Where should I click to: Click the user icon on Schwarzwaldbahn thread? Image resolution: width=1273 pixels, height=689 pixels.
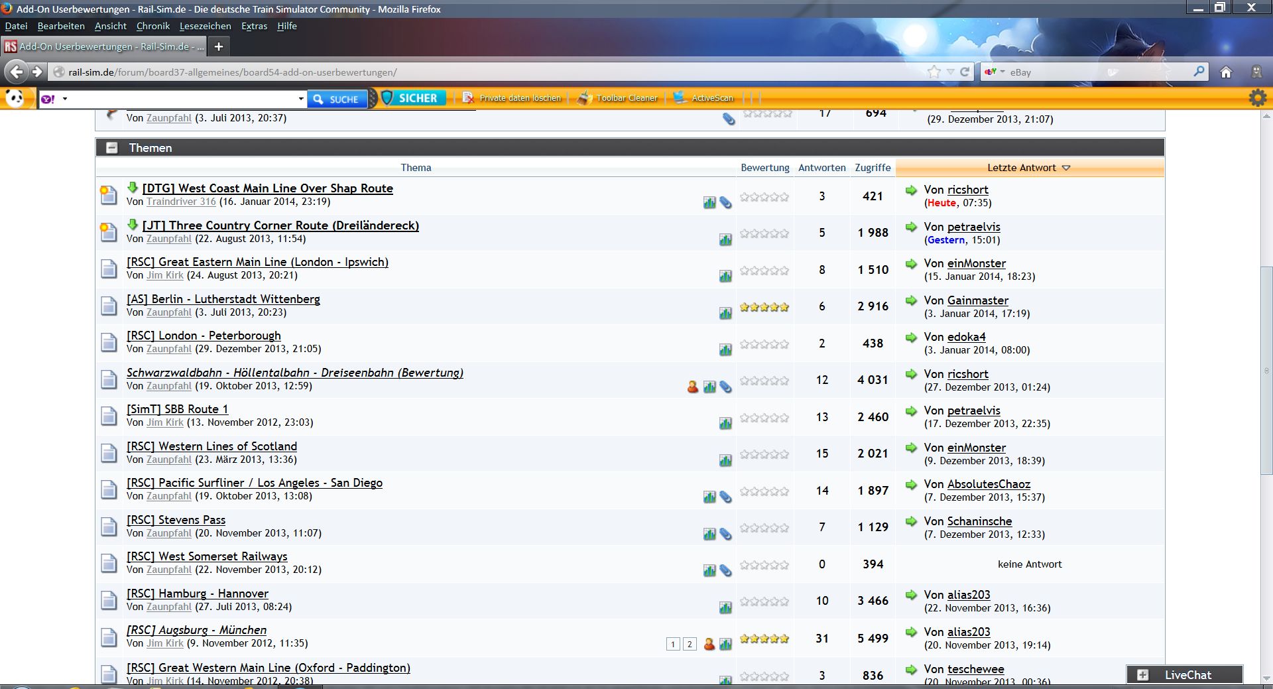[693, 386]
